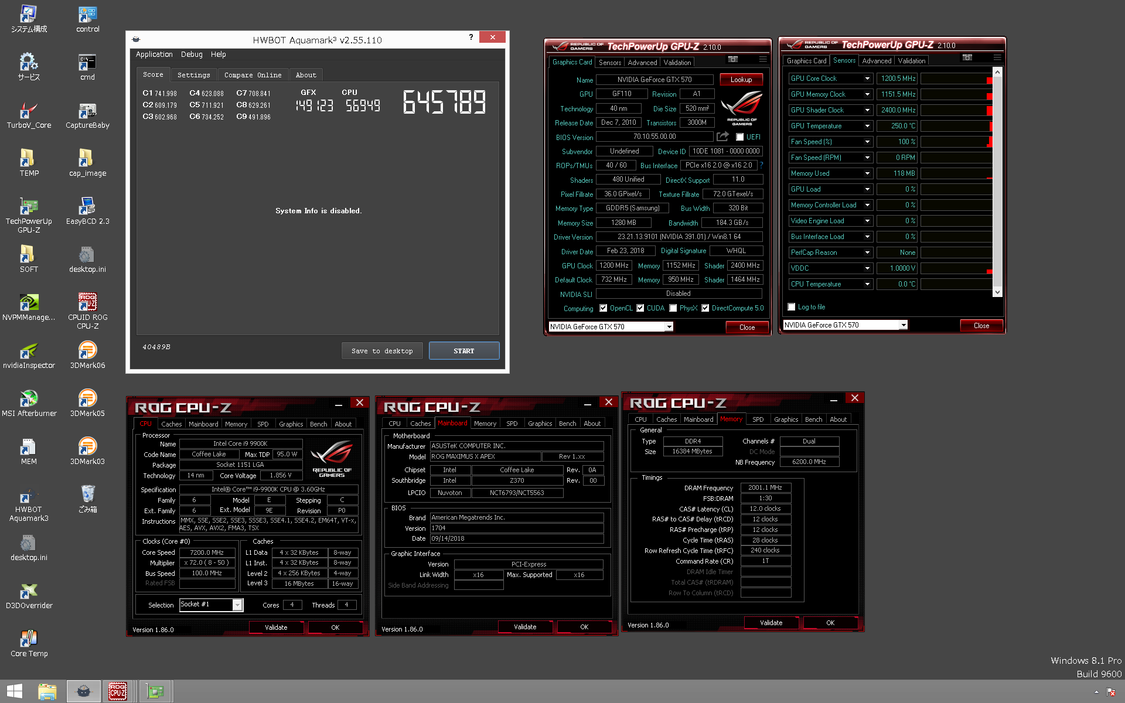1125x703 pixels.
Task: Toggle the DirectCompute 5.0 checkbox
Action: coord(705,308)
